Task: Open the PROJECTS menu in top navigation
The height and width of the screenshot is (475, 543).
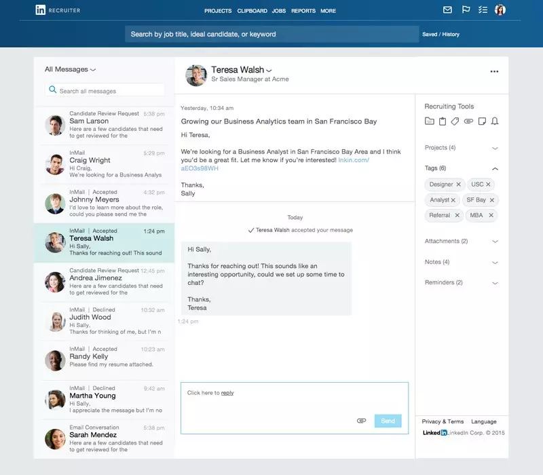Action: (x=217, y=10)
